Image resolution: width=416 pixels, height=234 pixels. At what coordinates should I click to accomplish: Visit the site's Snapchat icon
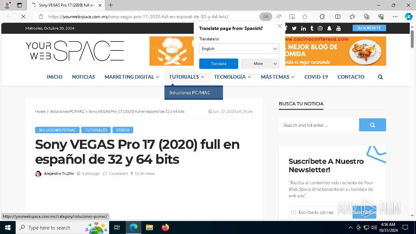coord(329,28)
